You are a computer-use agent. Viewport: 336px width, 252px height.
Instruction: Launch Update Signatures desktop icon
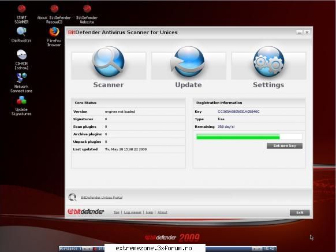pyautogui.click(x=21, y=106)
